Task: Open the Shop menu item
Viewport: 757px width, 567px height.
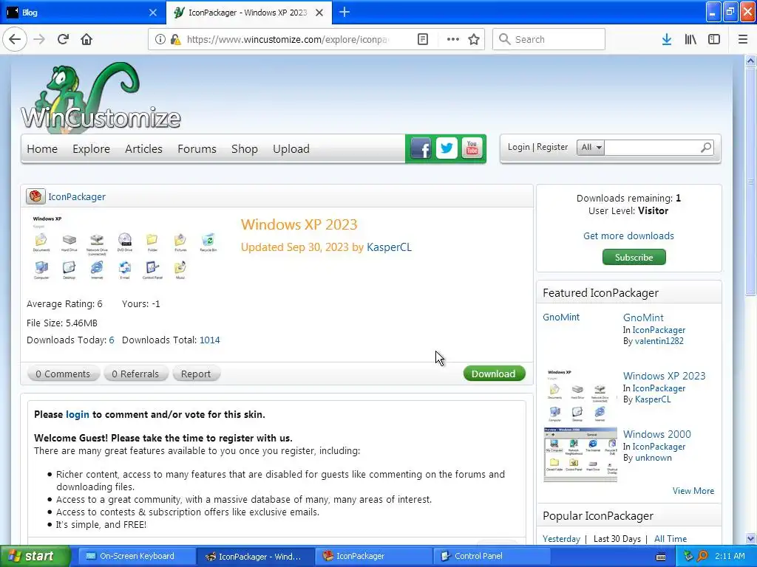Action: point(244,148)
